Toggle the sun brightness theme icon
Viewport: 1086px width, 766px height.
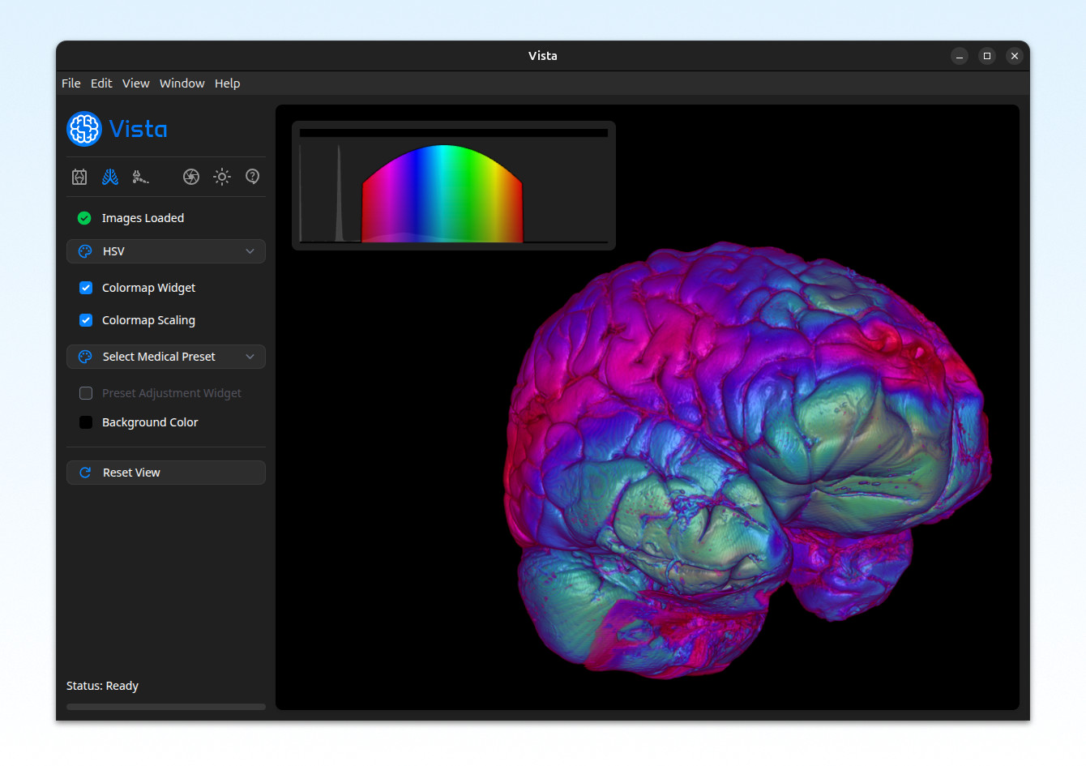pos(222,177)
